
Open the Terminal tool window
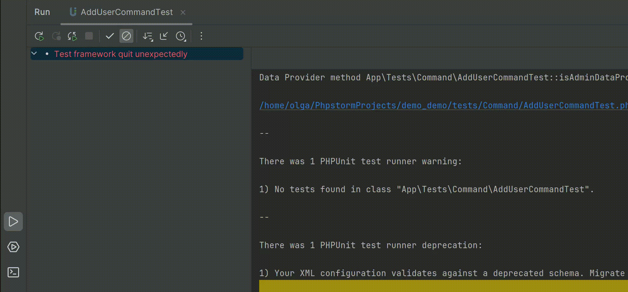coord(13,272)
